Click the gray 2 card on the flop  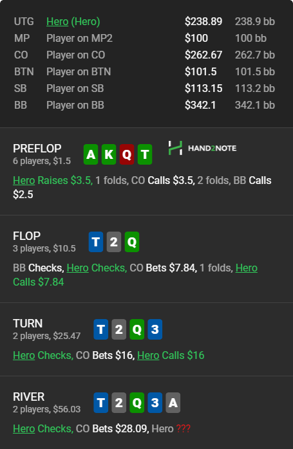pyautogui.click(x=114, y=242)
